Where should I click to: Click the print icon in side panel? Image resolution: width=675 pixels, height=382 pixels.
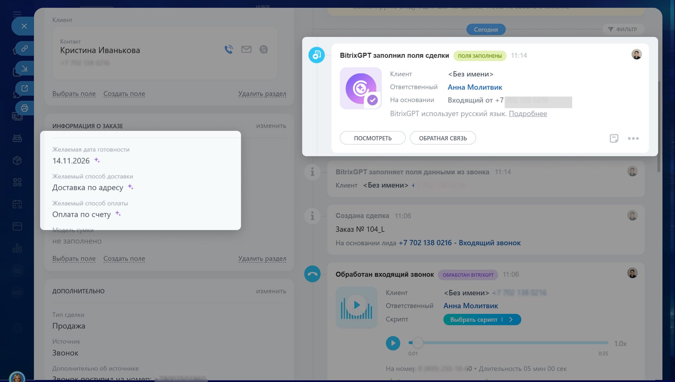click(x=24, y=108)
